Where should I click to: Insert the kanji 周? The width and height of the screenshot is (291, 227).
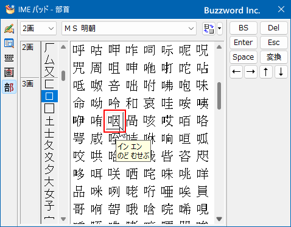96,68
